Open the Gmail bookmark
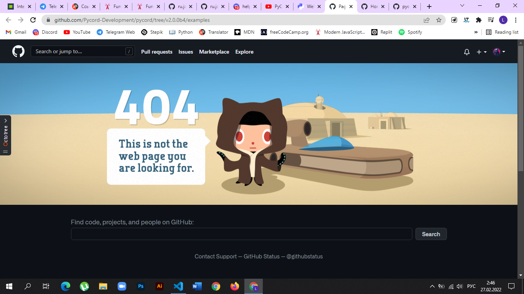 point(16,32)
